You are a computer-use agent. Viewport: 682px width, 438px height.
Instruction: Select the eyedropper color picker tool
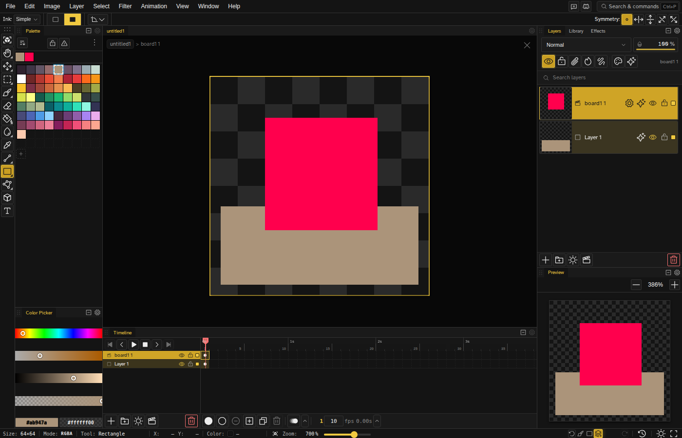pyautogui.click(x=7, y=145)
